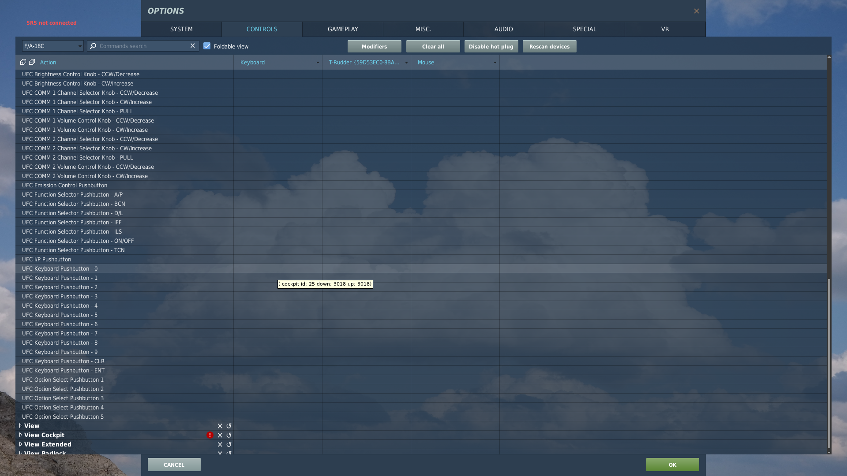Click the collapse-all icon beside Action header
The width and height of the screenshot is (847, 476).
coord(32,62)
